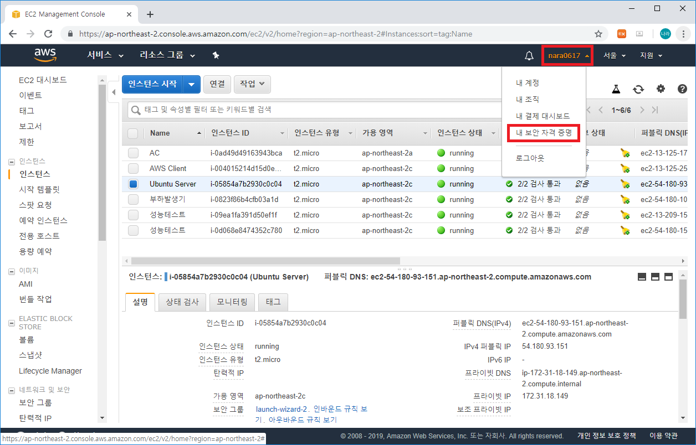Image resolution: width=696 pixels, height=445 pixels.
Task: Open the notifications bell icon
Action: pyautogui.click(x=529, y=55)
